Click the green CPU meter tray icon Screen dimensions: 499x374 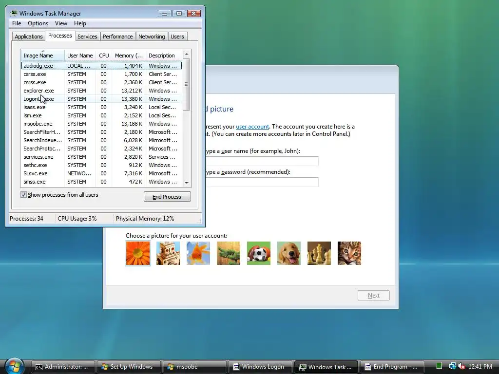[x=439, y=366]
